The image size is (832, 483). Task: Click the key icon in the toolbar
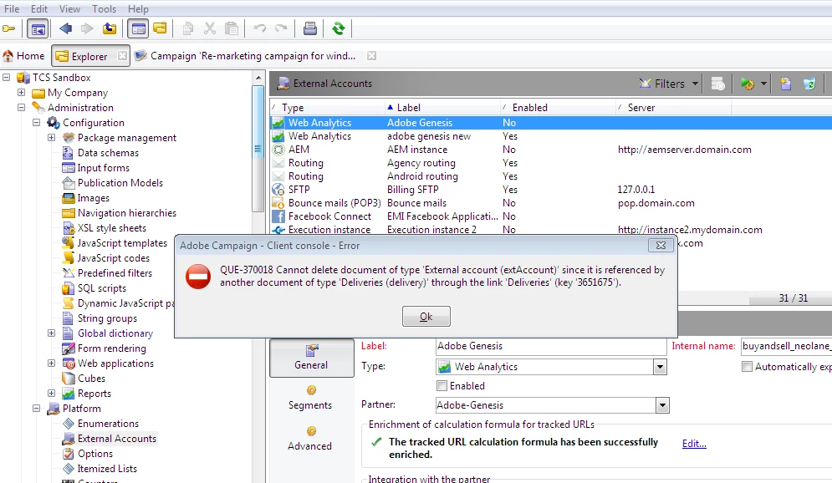(9, 28)
